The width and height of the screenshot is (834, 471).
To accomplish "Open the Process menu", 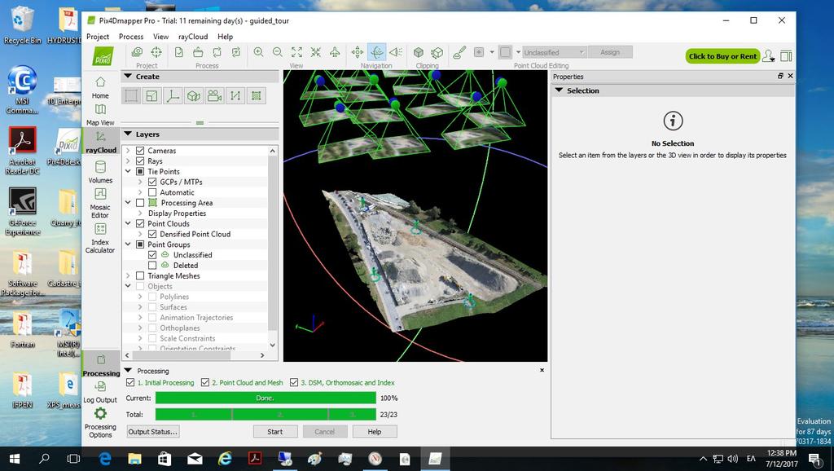I will point(131,37).
